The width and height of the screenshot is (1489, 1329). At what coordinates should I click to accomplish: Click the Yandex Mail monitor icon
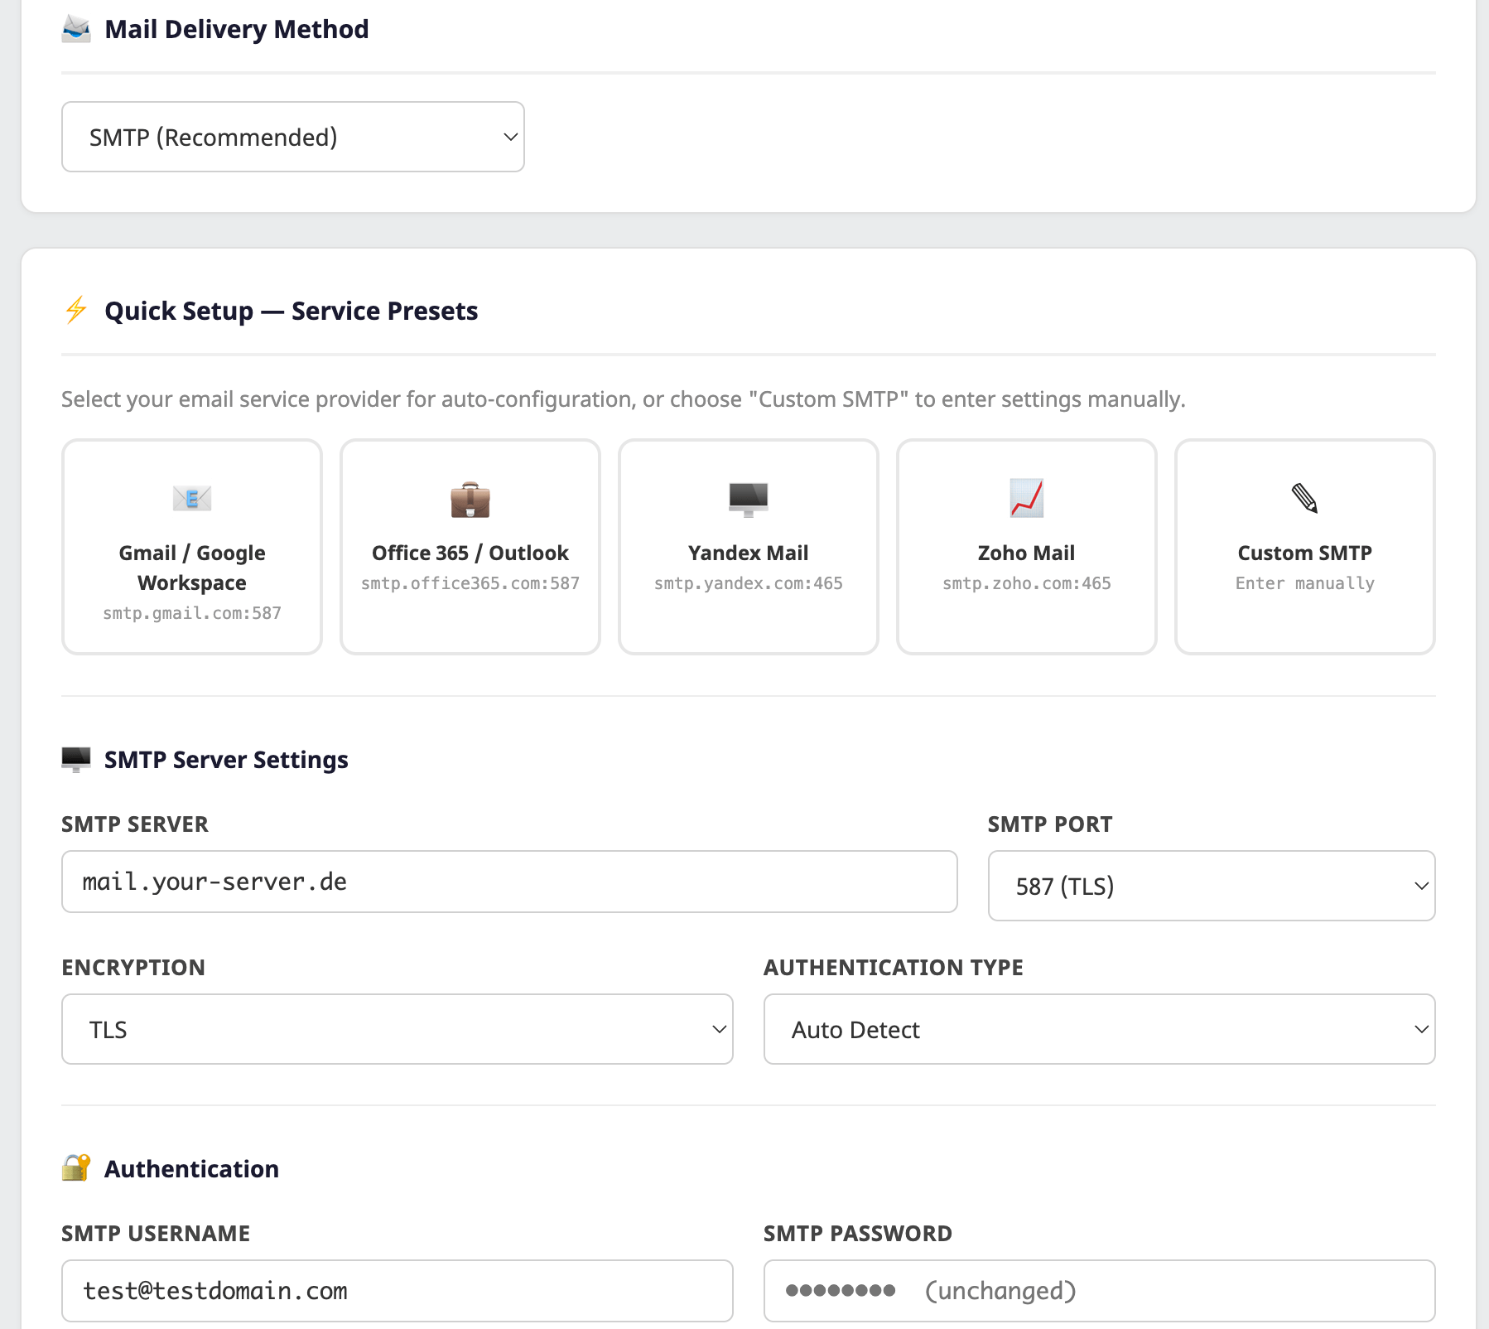pyautogui.click(x=748, y=498)
